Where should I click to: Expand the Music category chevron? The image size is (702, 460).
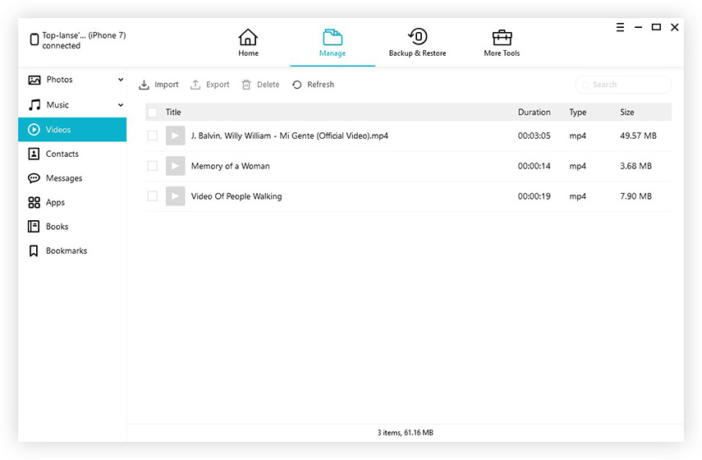point(121,105)
